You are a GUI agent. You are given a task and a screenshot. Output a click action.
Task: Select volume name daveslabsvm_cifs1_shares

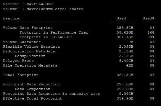point(55,9)
